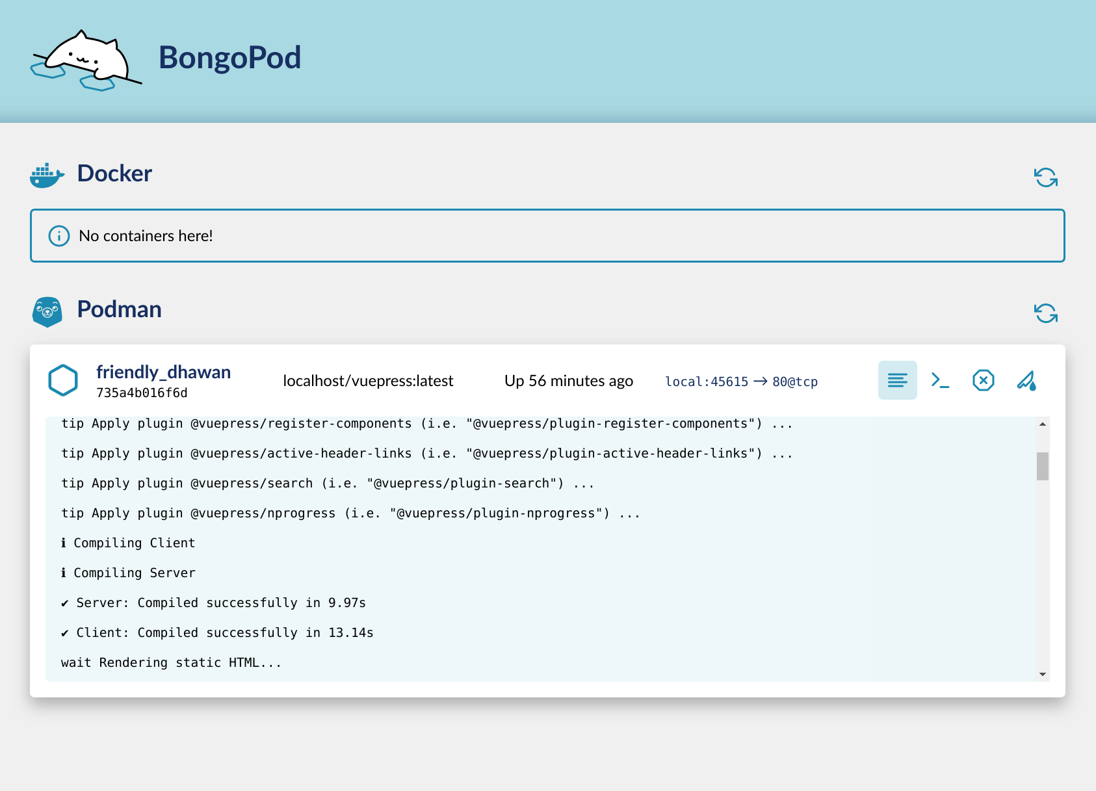Click the image name localhost/vuepress:latest

click(368, 381)
